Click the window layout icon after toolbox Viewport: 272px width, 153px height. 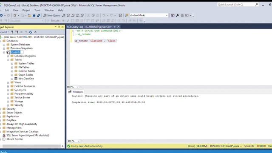coord(187,15)
